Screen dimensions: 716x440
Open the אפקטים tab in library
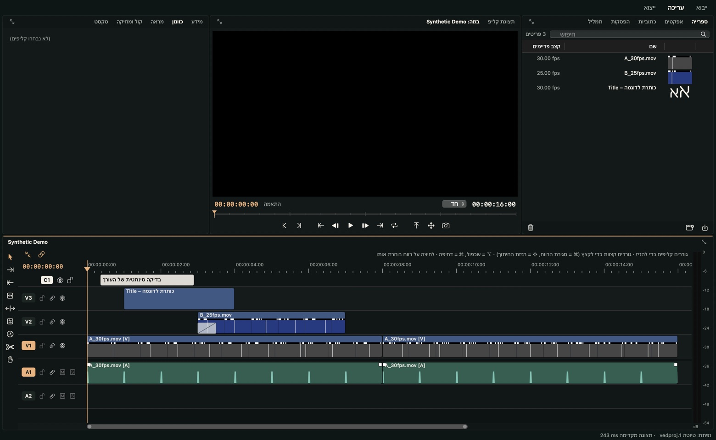674,22
